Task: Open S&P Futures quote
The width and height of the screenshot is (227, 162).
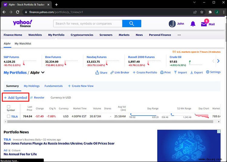Action: (x=11, y=57)
